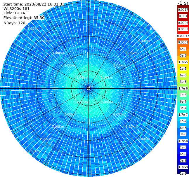Select the 1.7e-8 colorbar value

coord(183,141)
